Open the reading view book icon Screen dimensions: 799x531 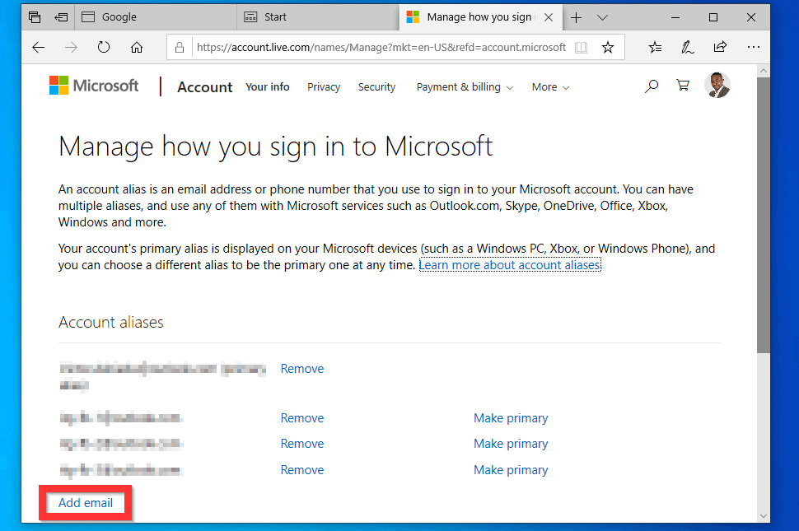[582, 48]
